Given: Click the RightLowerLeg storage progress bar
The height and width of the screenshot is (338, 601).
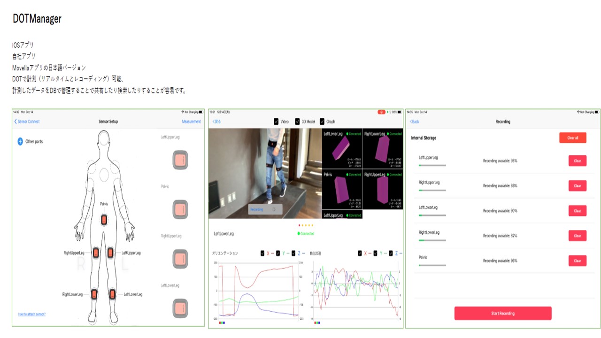Looking at the screenshot, I should click(x=432, y=240).
